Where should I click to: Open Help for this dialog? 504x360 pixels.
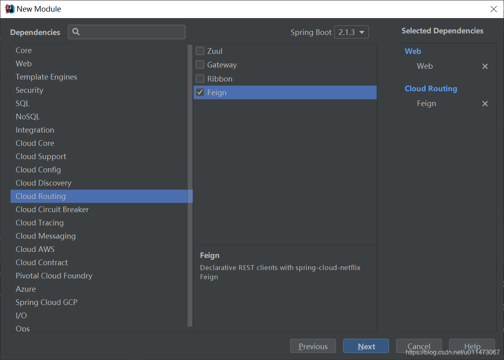coord(472,346)
